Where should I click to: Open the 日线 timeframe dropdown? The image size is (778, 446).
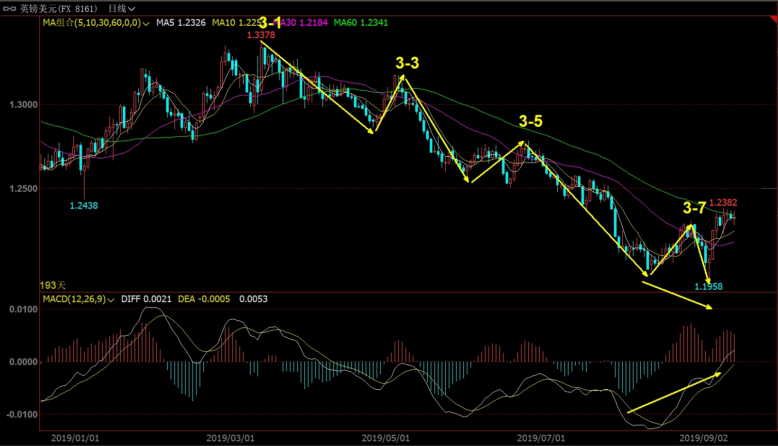[122, 8]
